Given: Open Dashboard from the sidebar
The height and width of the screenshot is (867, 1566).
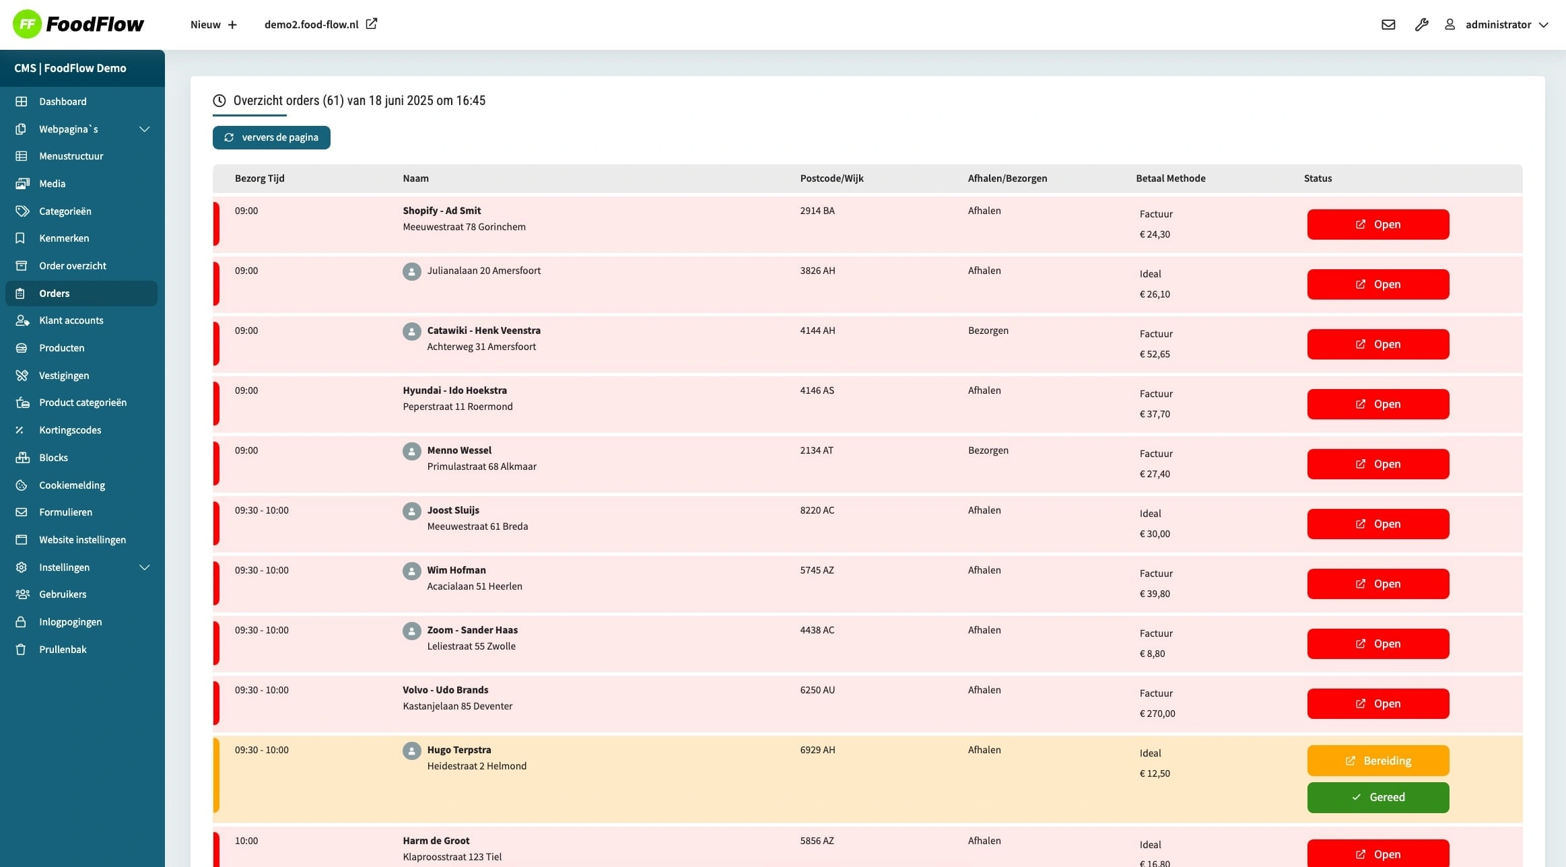Looking at the screenshot, I should (63, 102).
